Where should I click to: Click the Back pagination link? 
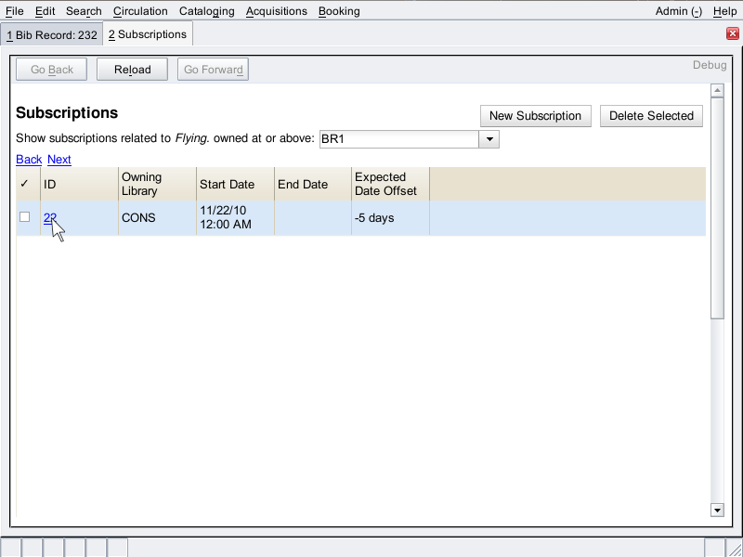pyautogui.click(x=29, y=160)
